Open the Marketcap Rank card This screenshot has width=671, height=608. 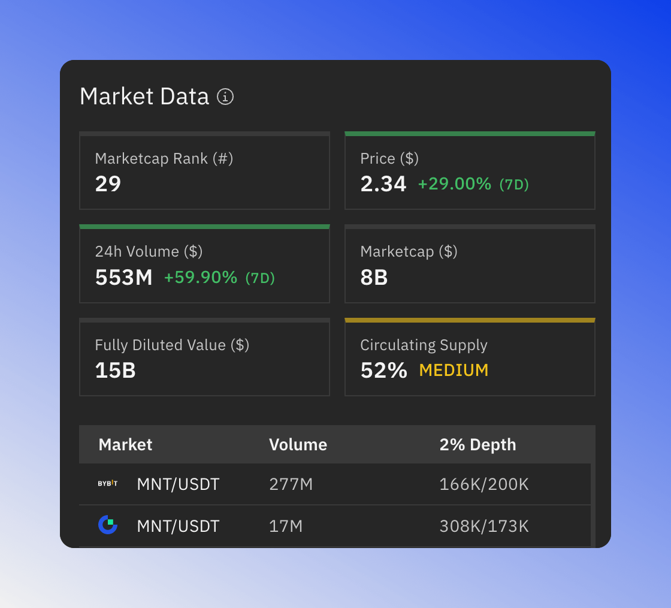(x=204, y=171)
